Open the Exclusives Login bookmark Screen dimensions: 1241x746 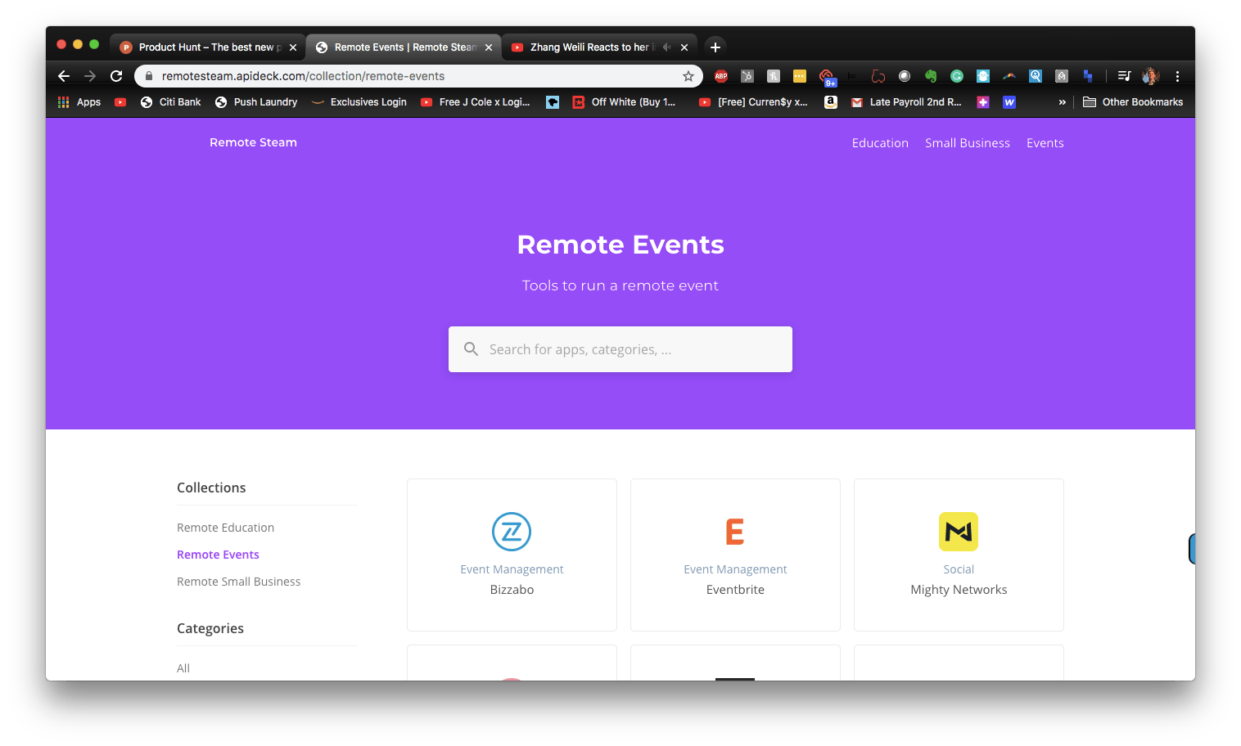click(x=359, y=102)
